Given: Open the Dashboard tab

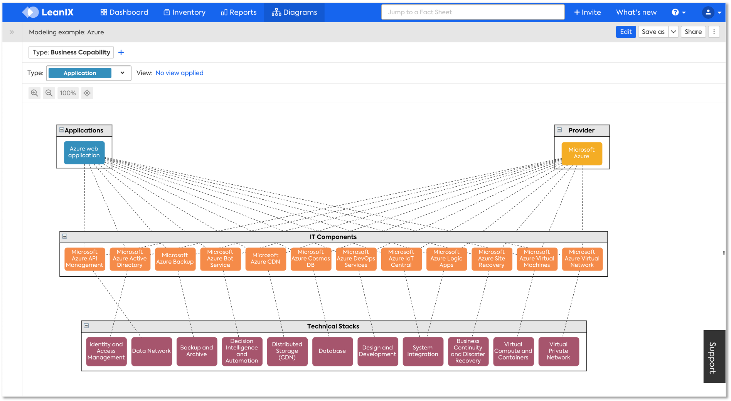Looking at the screenshot, I should click(124, 12).
